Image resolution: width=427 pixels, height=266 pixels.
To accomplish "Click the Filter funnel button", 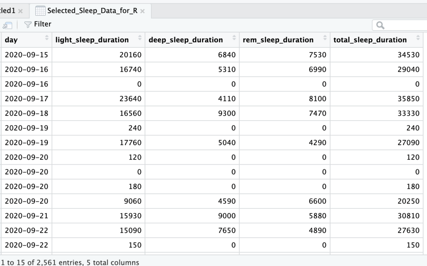I will 38,24.
